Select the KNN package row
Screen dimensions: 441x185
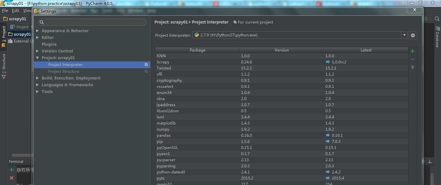[282, 56]
